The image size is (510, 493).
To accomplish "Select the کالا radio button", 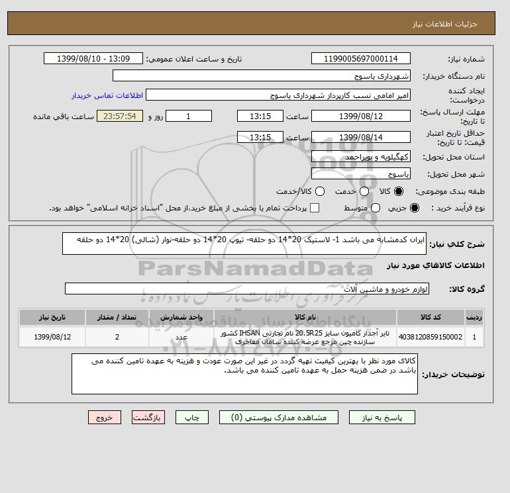I will click(399, 191).
